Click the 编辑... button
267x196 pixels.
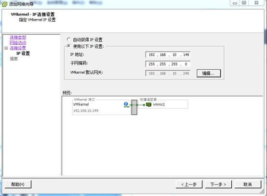point(209,73)
